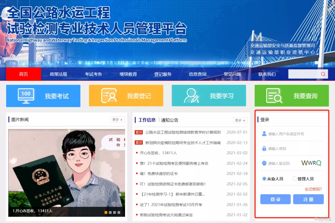Click the document search icon on 我要查询 tile
The width and height of the screenshot is (335, 223).
point(274,96)
